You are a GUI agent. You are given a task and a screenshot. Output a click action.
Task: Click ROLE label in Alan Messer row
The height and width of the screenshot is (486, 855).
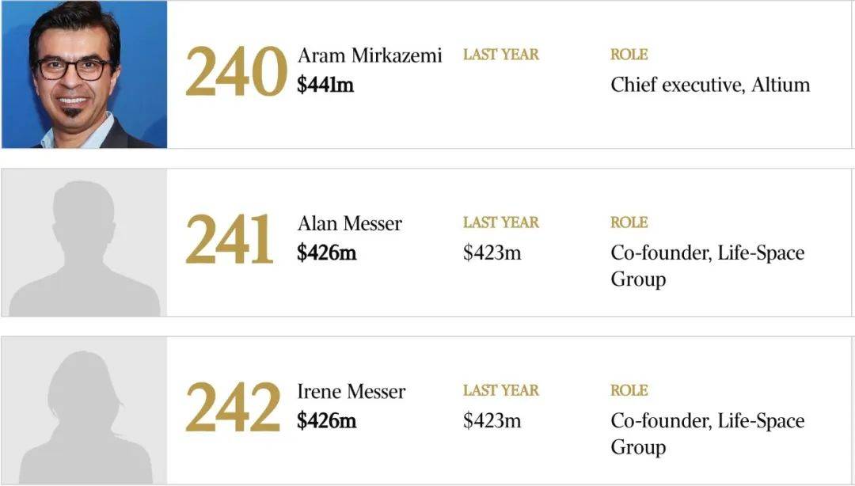[629, 222]
